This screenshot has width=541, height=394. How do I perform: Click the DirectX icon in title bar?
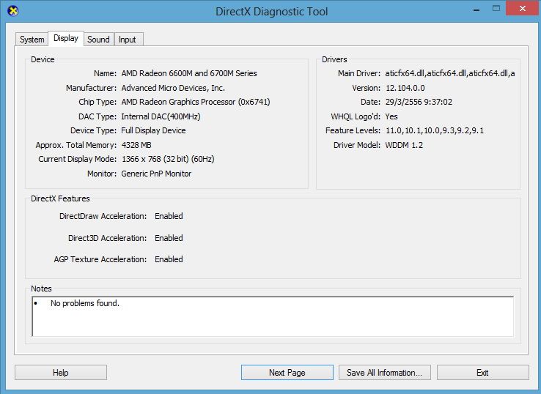click(12, 11)
